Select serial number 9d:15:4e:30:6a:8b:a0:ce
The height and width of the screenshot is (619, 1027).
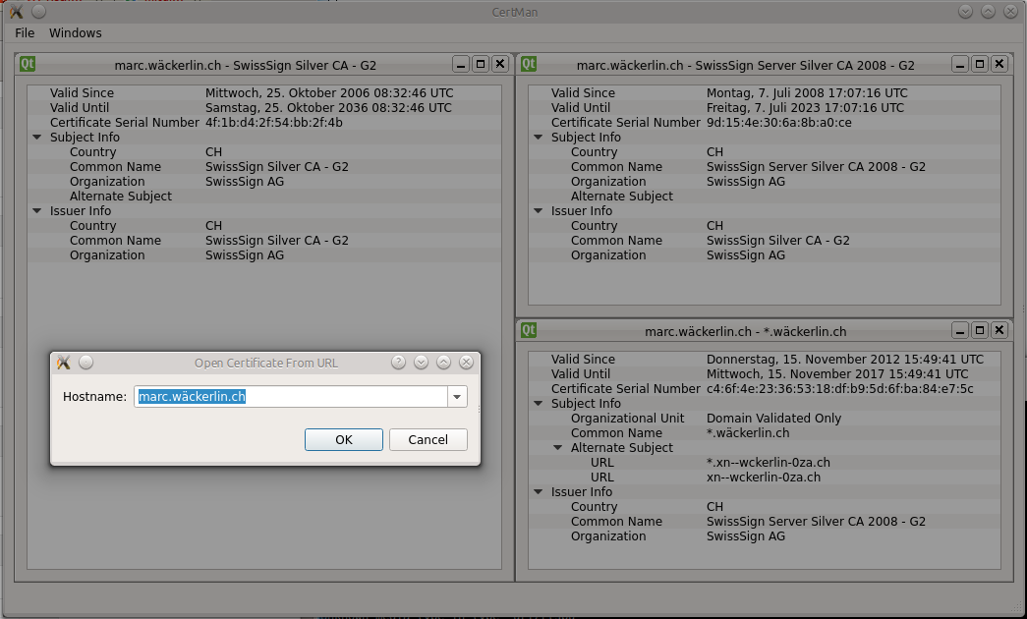click(x=778, y=123)
